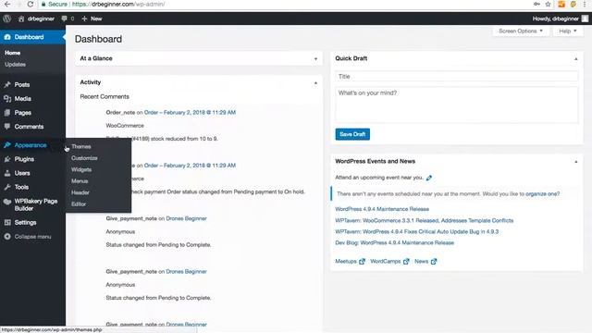Expand the At a Glance panel

[x=315, y=59]
